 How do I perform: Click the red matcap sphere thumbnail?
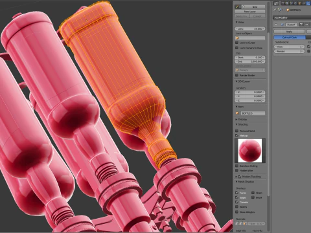pyautogui.click(x=250, y=151)
